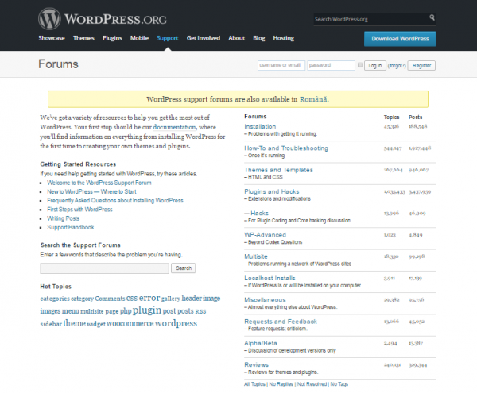This screenshot has width=477, height=393.
Task: Open the Localhost Installs forum
Action: pos(270,278)
